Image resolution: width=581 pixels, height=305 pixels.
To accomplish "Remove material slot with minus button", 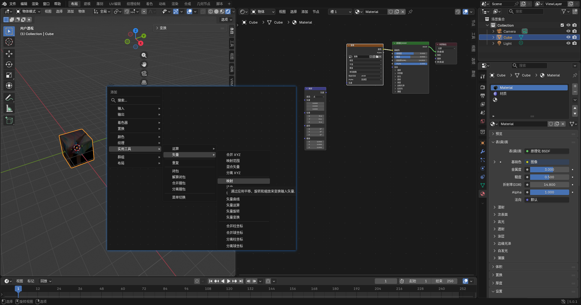I will click(x=575, y=92).
